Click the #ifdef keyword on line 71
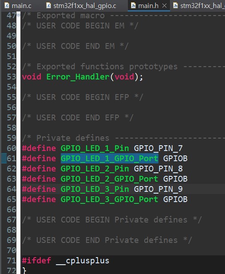 coord(36,261)
